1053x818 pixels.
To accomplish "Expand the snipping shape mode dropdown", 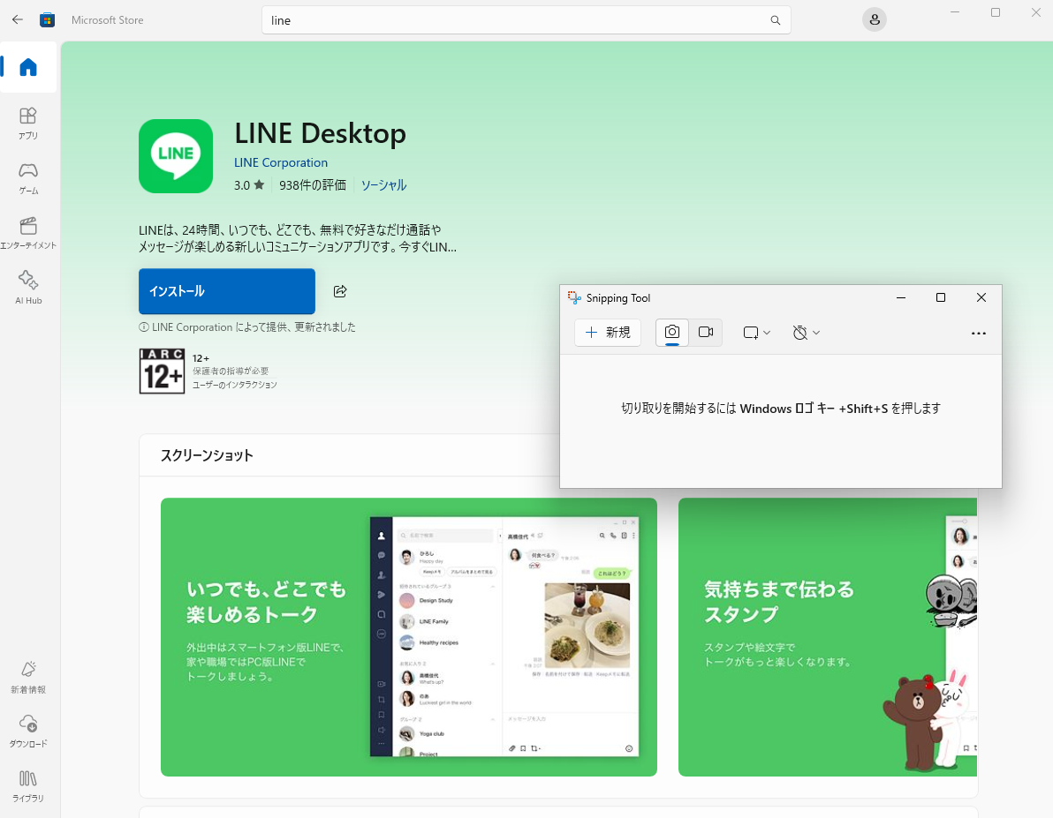I will pyautogui.click(x=756, y=333).
